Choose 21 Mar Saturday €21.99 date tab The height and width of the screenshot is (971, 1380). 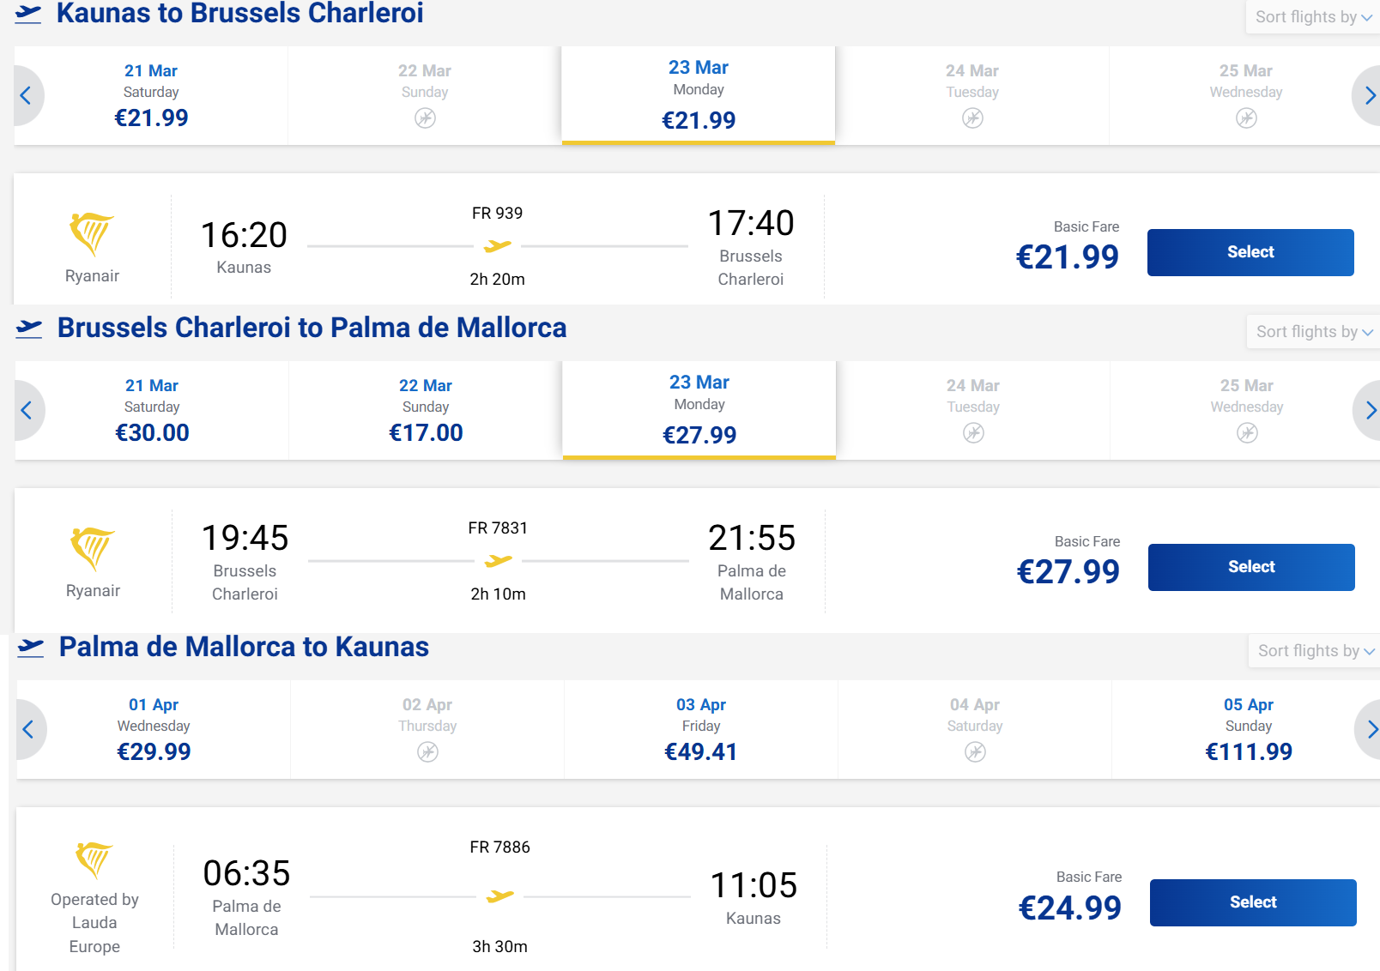[x=151, y=95]
